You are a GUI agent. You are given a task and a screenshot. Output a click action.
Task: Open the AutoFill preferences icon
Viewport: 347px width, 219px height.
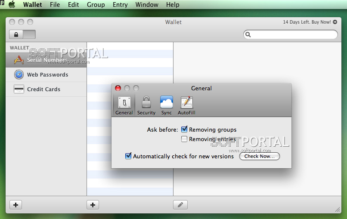(186, 102)
